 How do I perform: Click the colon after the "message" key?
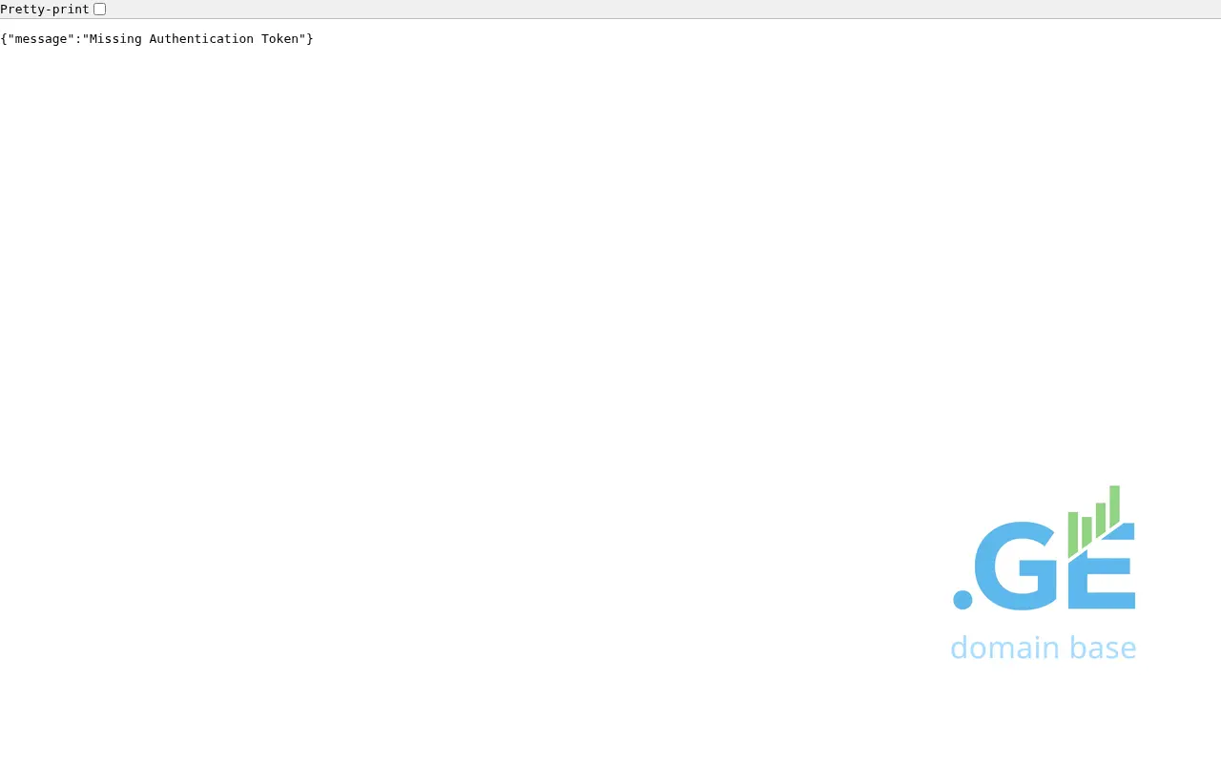78,39
